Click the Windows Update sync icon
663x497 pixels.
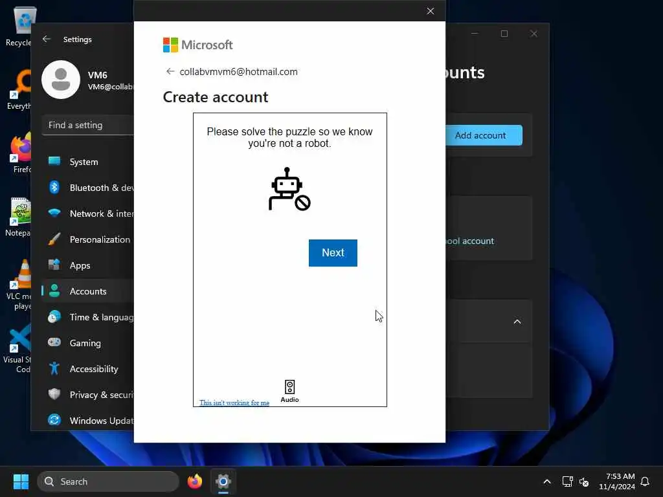pyautogui.click(x=54, y=419)
